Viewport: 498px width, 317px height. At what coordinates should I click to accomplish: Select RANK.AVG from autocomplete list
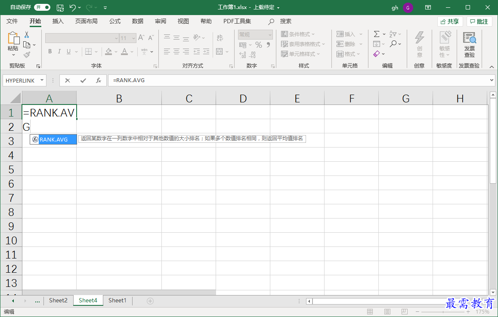coord(53,139)
